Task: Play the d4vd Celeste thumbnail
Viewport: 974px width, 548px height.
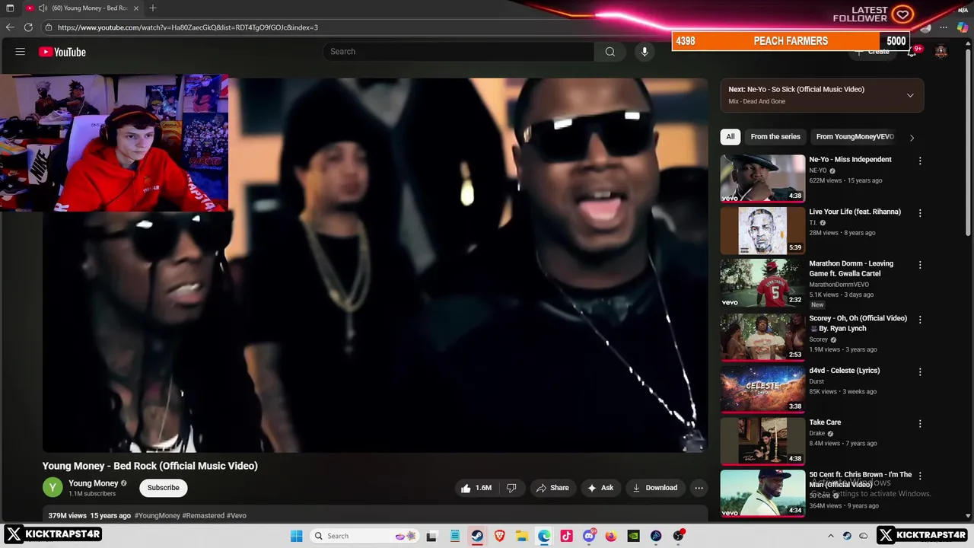Action: click(762, 389)
